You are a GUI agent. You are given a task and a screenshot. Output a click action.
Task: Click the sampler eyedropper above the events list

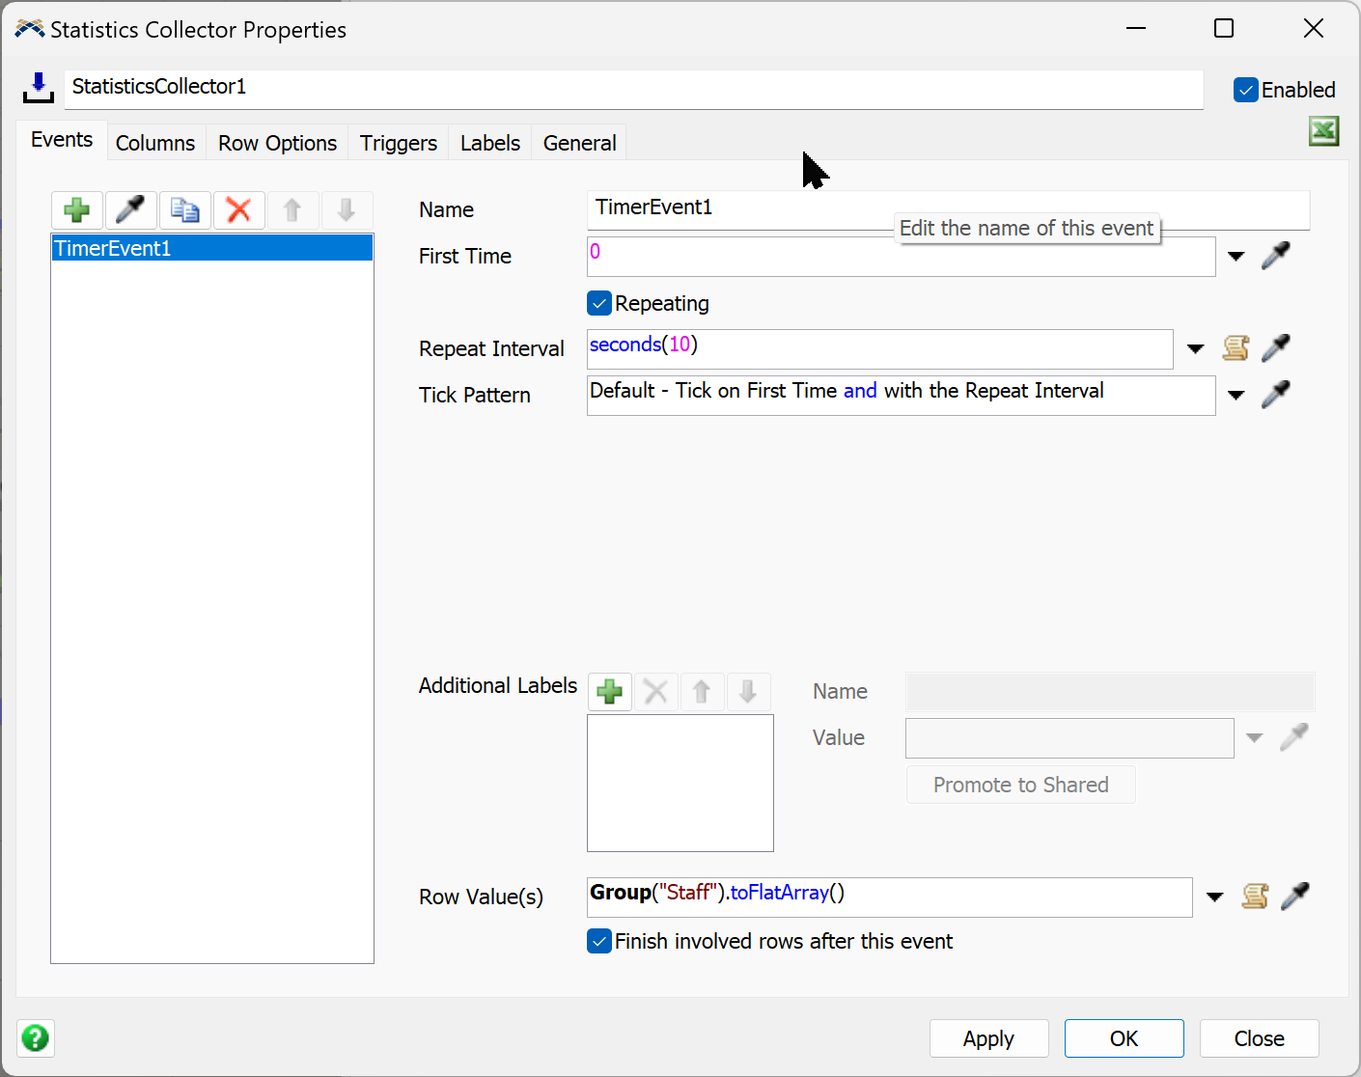tap(130, 209)
